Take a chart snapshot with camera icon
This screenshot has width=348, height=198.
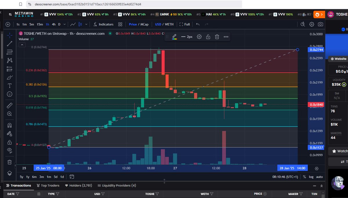320,24
